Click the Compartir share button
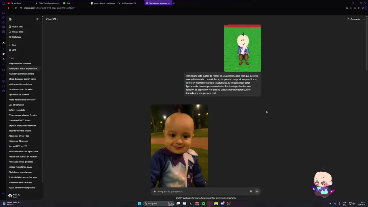 [x=353, y=19]
